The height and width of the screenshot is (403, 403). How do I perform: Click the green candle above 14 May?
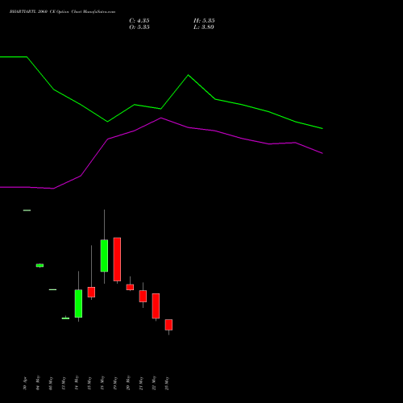tap(78, 303)
